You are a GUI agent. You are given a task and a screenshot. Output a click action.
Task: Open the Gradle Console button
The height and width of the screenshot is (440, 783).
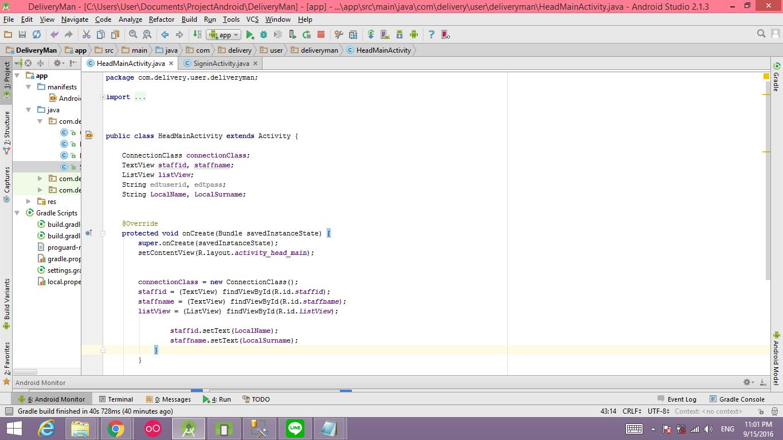point(737,399)
